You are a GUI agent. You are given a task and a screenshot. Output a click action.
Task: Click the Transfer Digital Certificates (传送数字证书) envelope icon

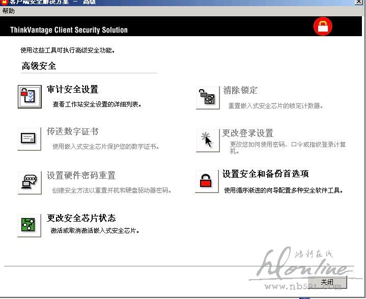point(30,139)
